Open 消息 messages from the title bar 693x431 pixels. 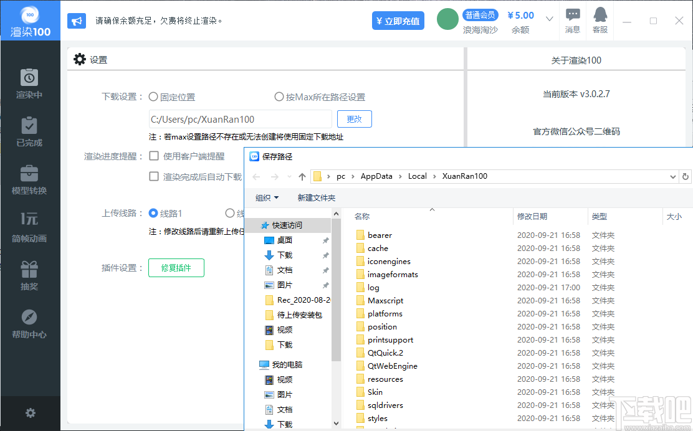(572, 21)
